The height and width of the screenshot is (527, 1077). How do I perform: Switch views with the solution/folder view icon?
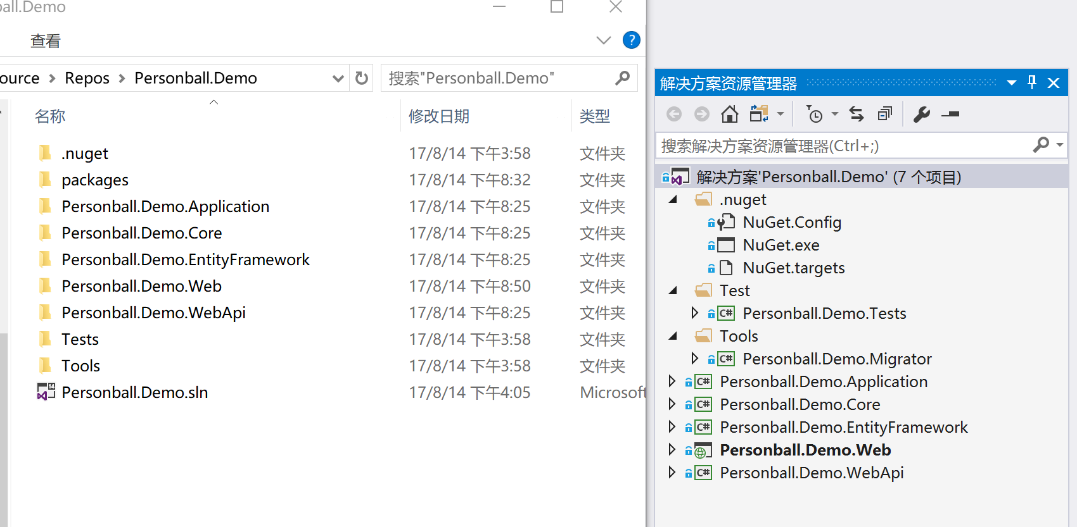click(759, 114)
